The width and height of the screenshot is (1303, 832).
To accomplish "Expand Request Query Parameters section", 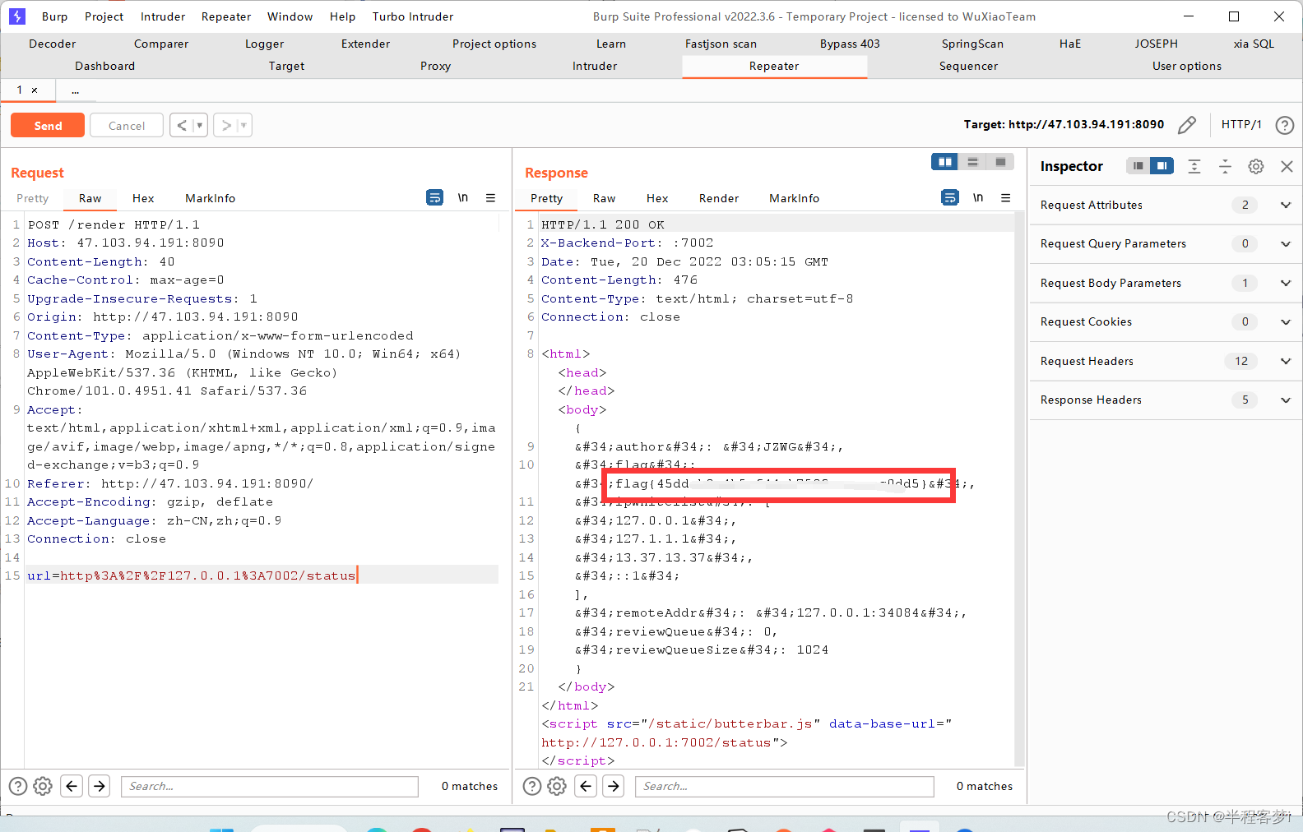I will click(x=1285, y=243).
